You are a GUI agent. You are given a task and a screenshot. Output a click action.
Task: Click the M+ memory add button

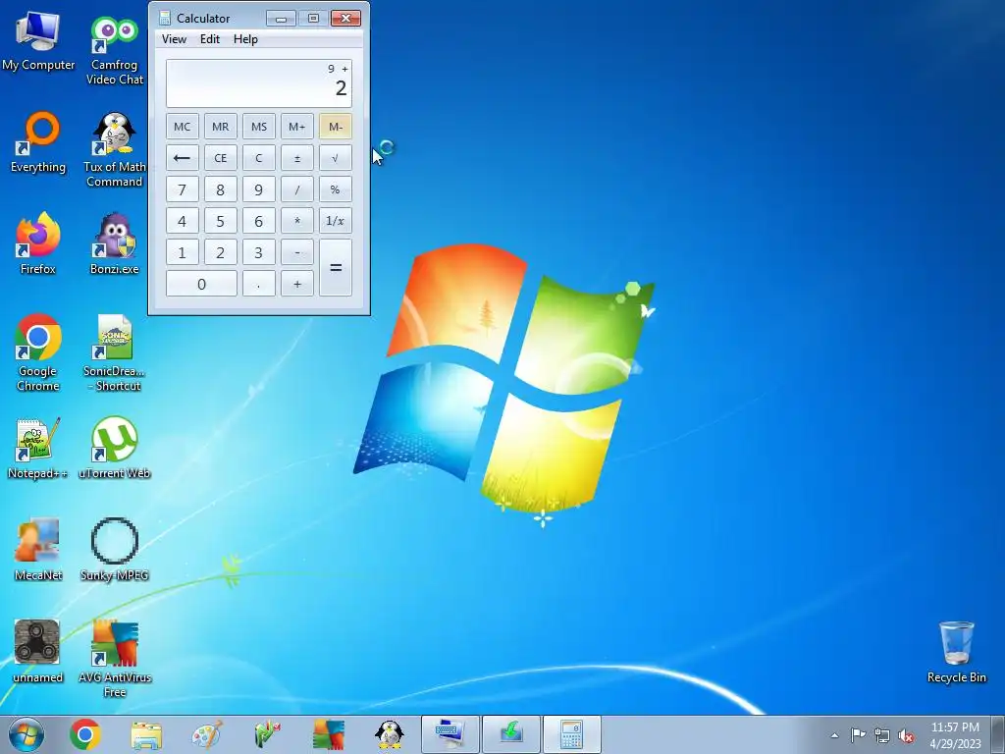[x=296, y=127]
